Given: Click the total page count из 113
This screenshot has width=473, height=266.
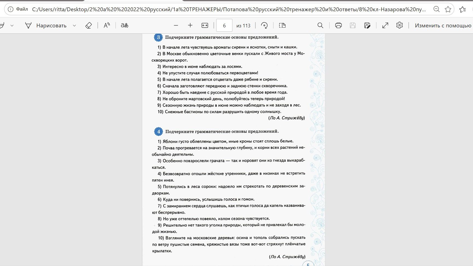Looking at the screenshot, I should coord(243,25).
